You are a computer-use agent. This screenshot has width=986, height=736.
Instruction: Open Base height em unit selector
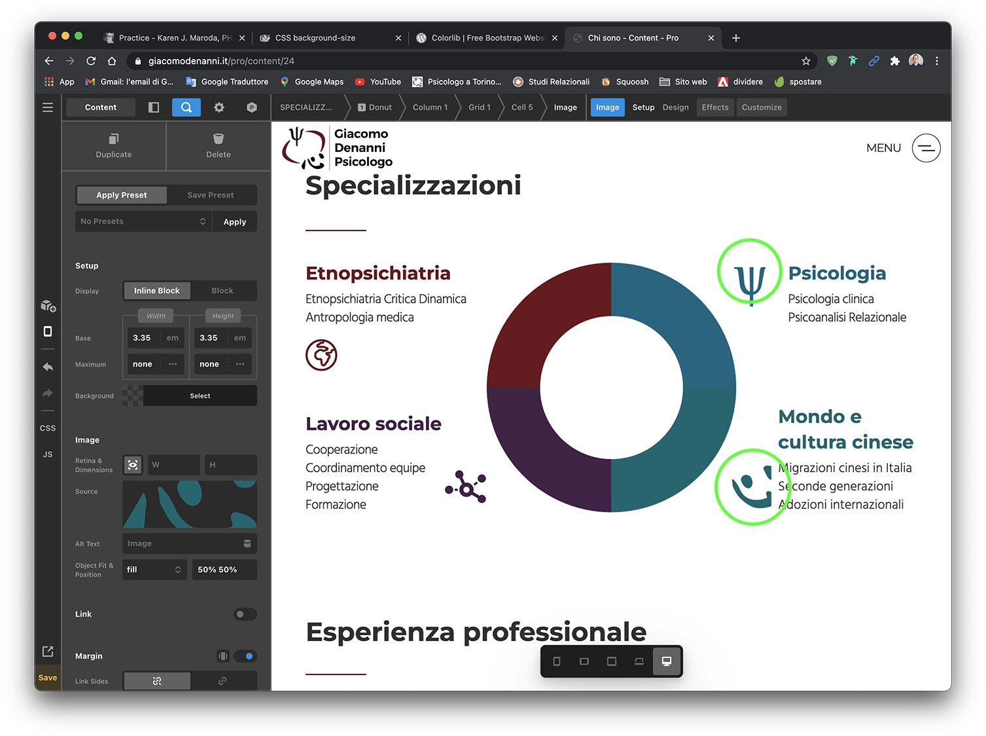point(240,338)
